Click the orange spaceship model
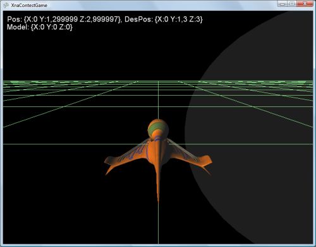This screenshot has height=247, width=316. click(x=158, y=161)
